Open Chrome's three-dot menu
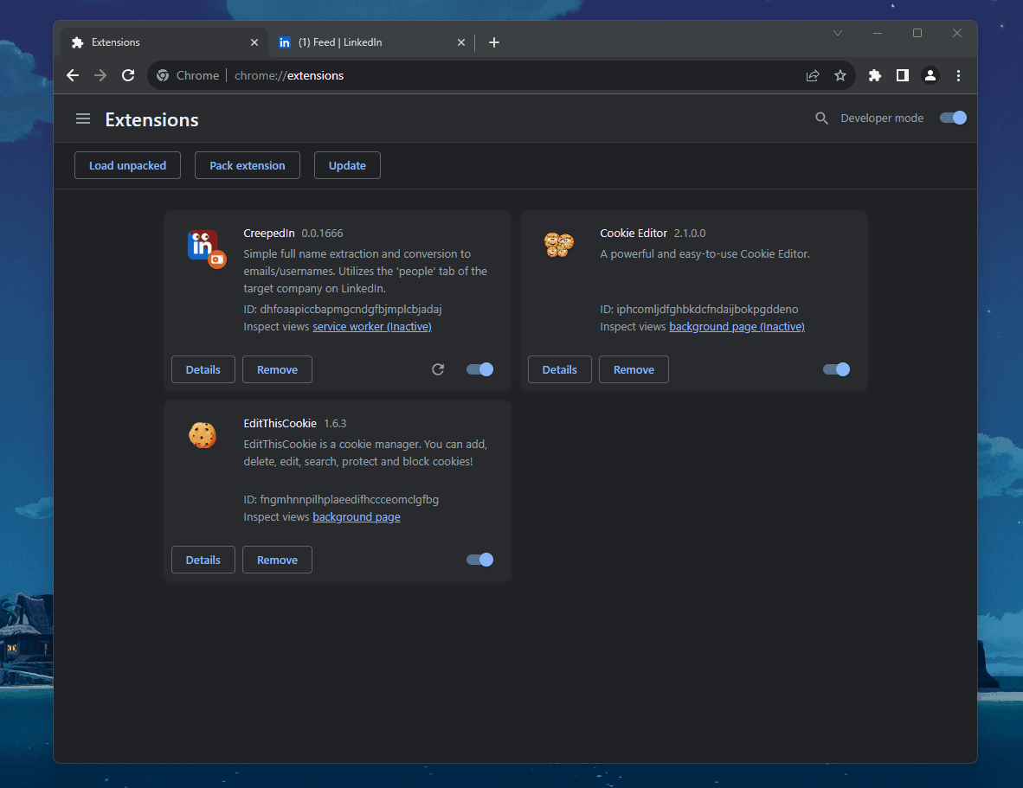Screen dimensions: 1023x788 tap(958, 75)
